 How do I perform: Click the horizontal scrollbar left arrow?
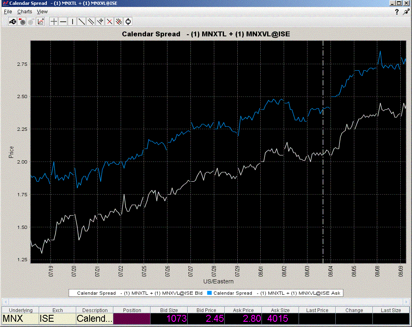click(x=5, y=302)
